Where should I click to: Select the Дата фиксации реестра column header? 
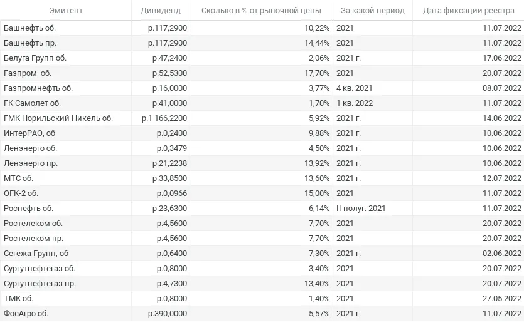[469, 11]
